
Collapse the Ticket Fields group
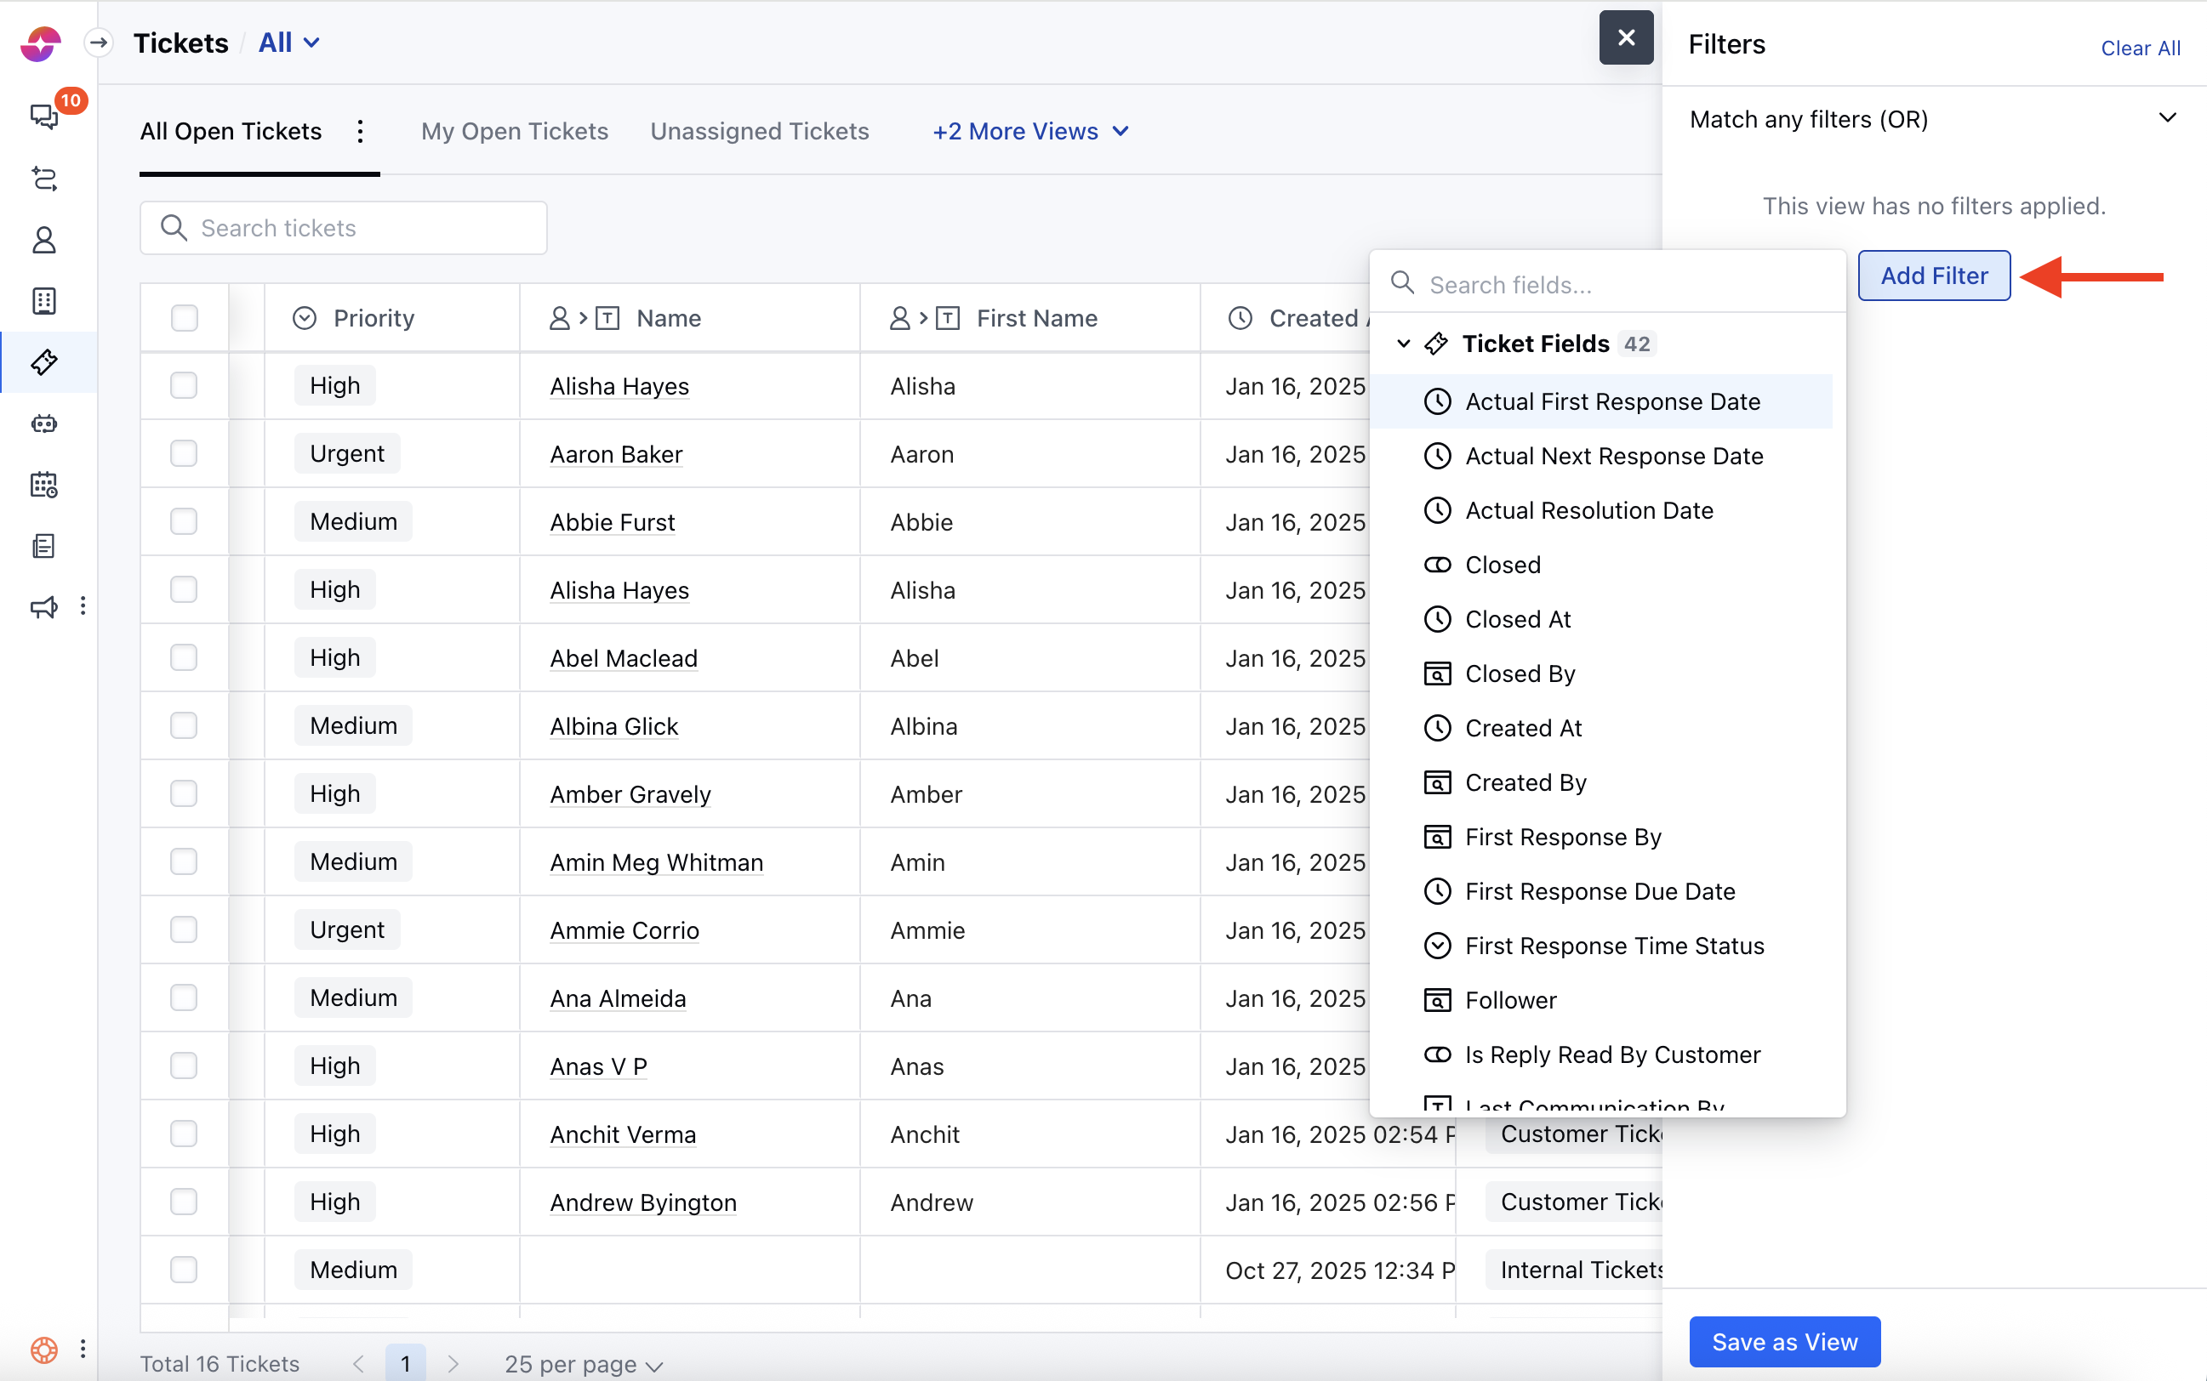(1404, 344)
